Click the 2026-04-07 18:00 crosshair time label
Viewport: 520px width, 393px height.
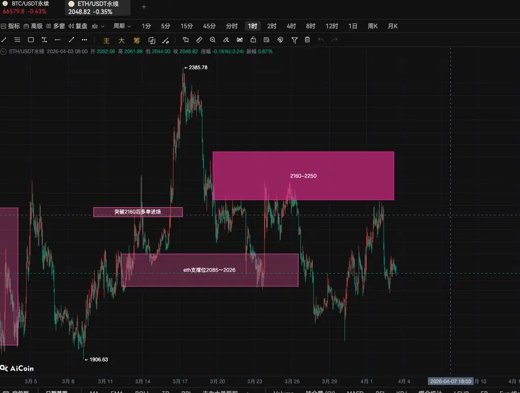450,381
